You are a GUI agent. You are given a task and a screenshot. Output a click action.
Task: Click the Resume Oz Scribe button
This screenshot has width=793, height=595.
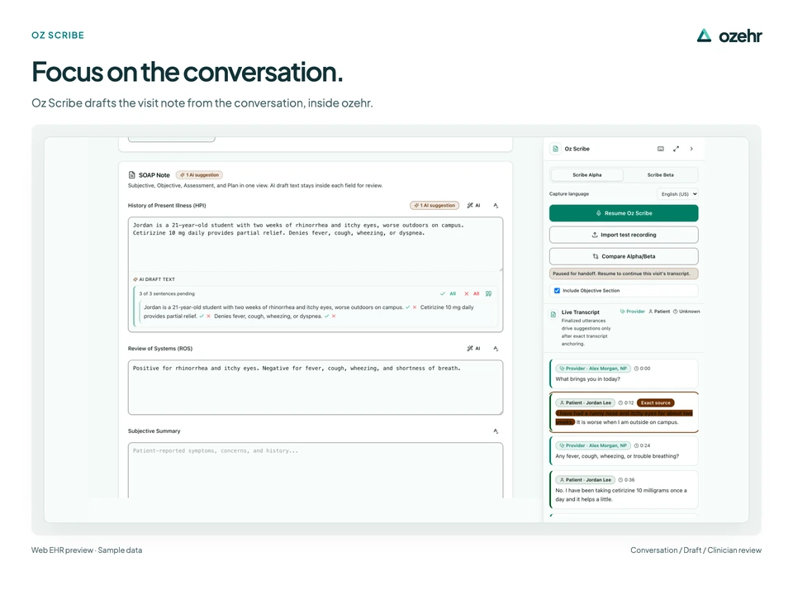(624, 213)
